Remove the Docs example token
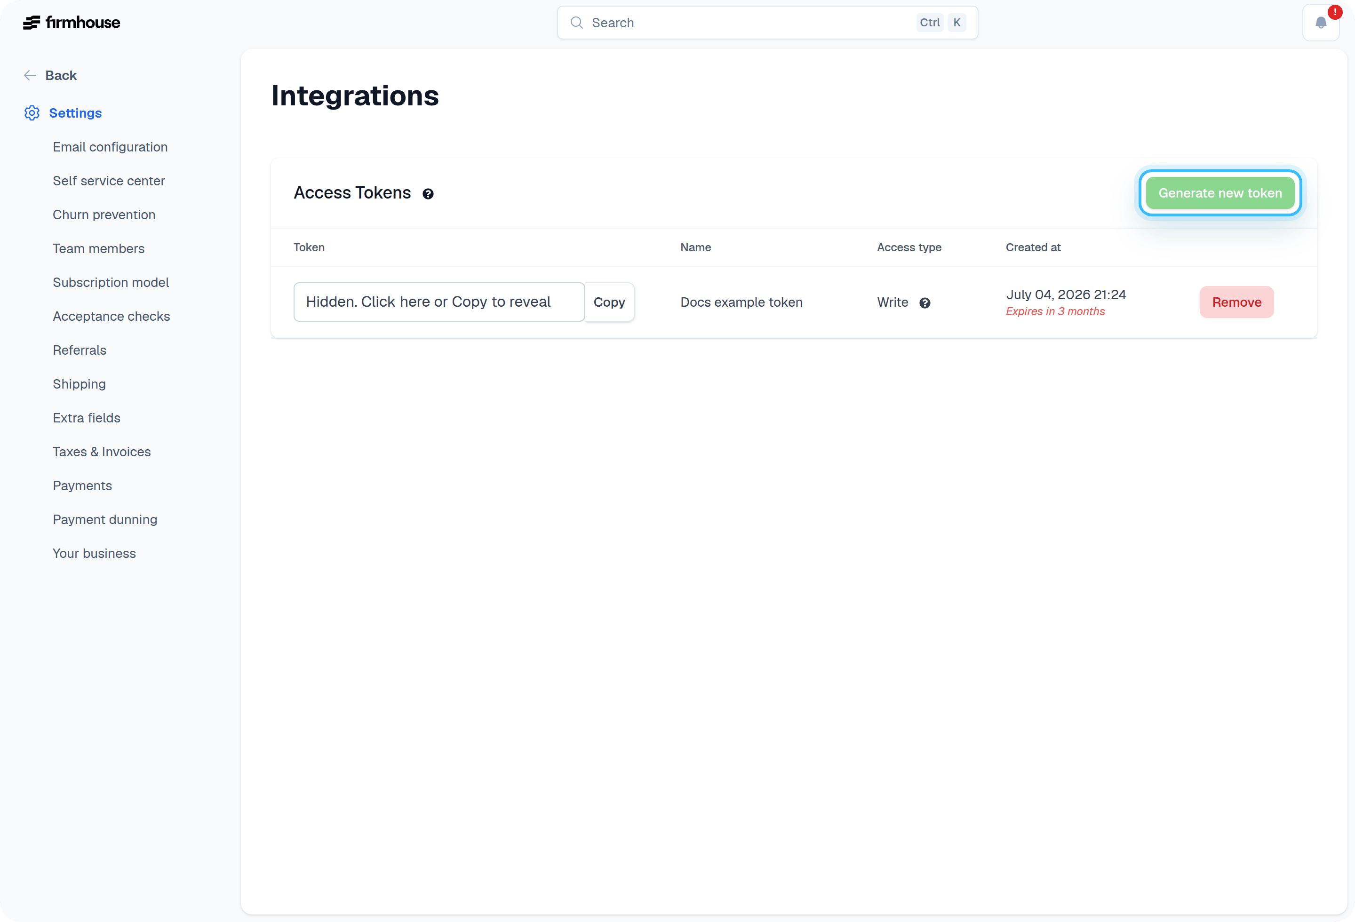Viewport: 1355px width, 922px height. (x=1236, y=302)
